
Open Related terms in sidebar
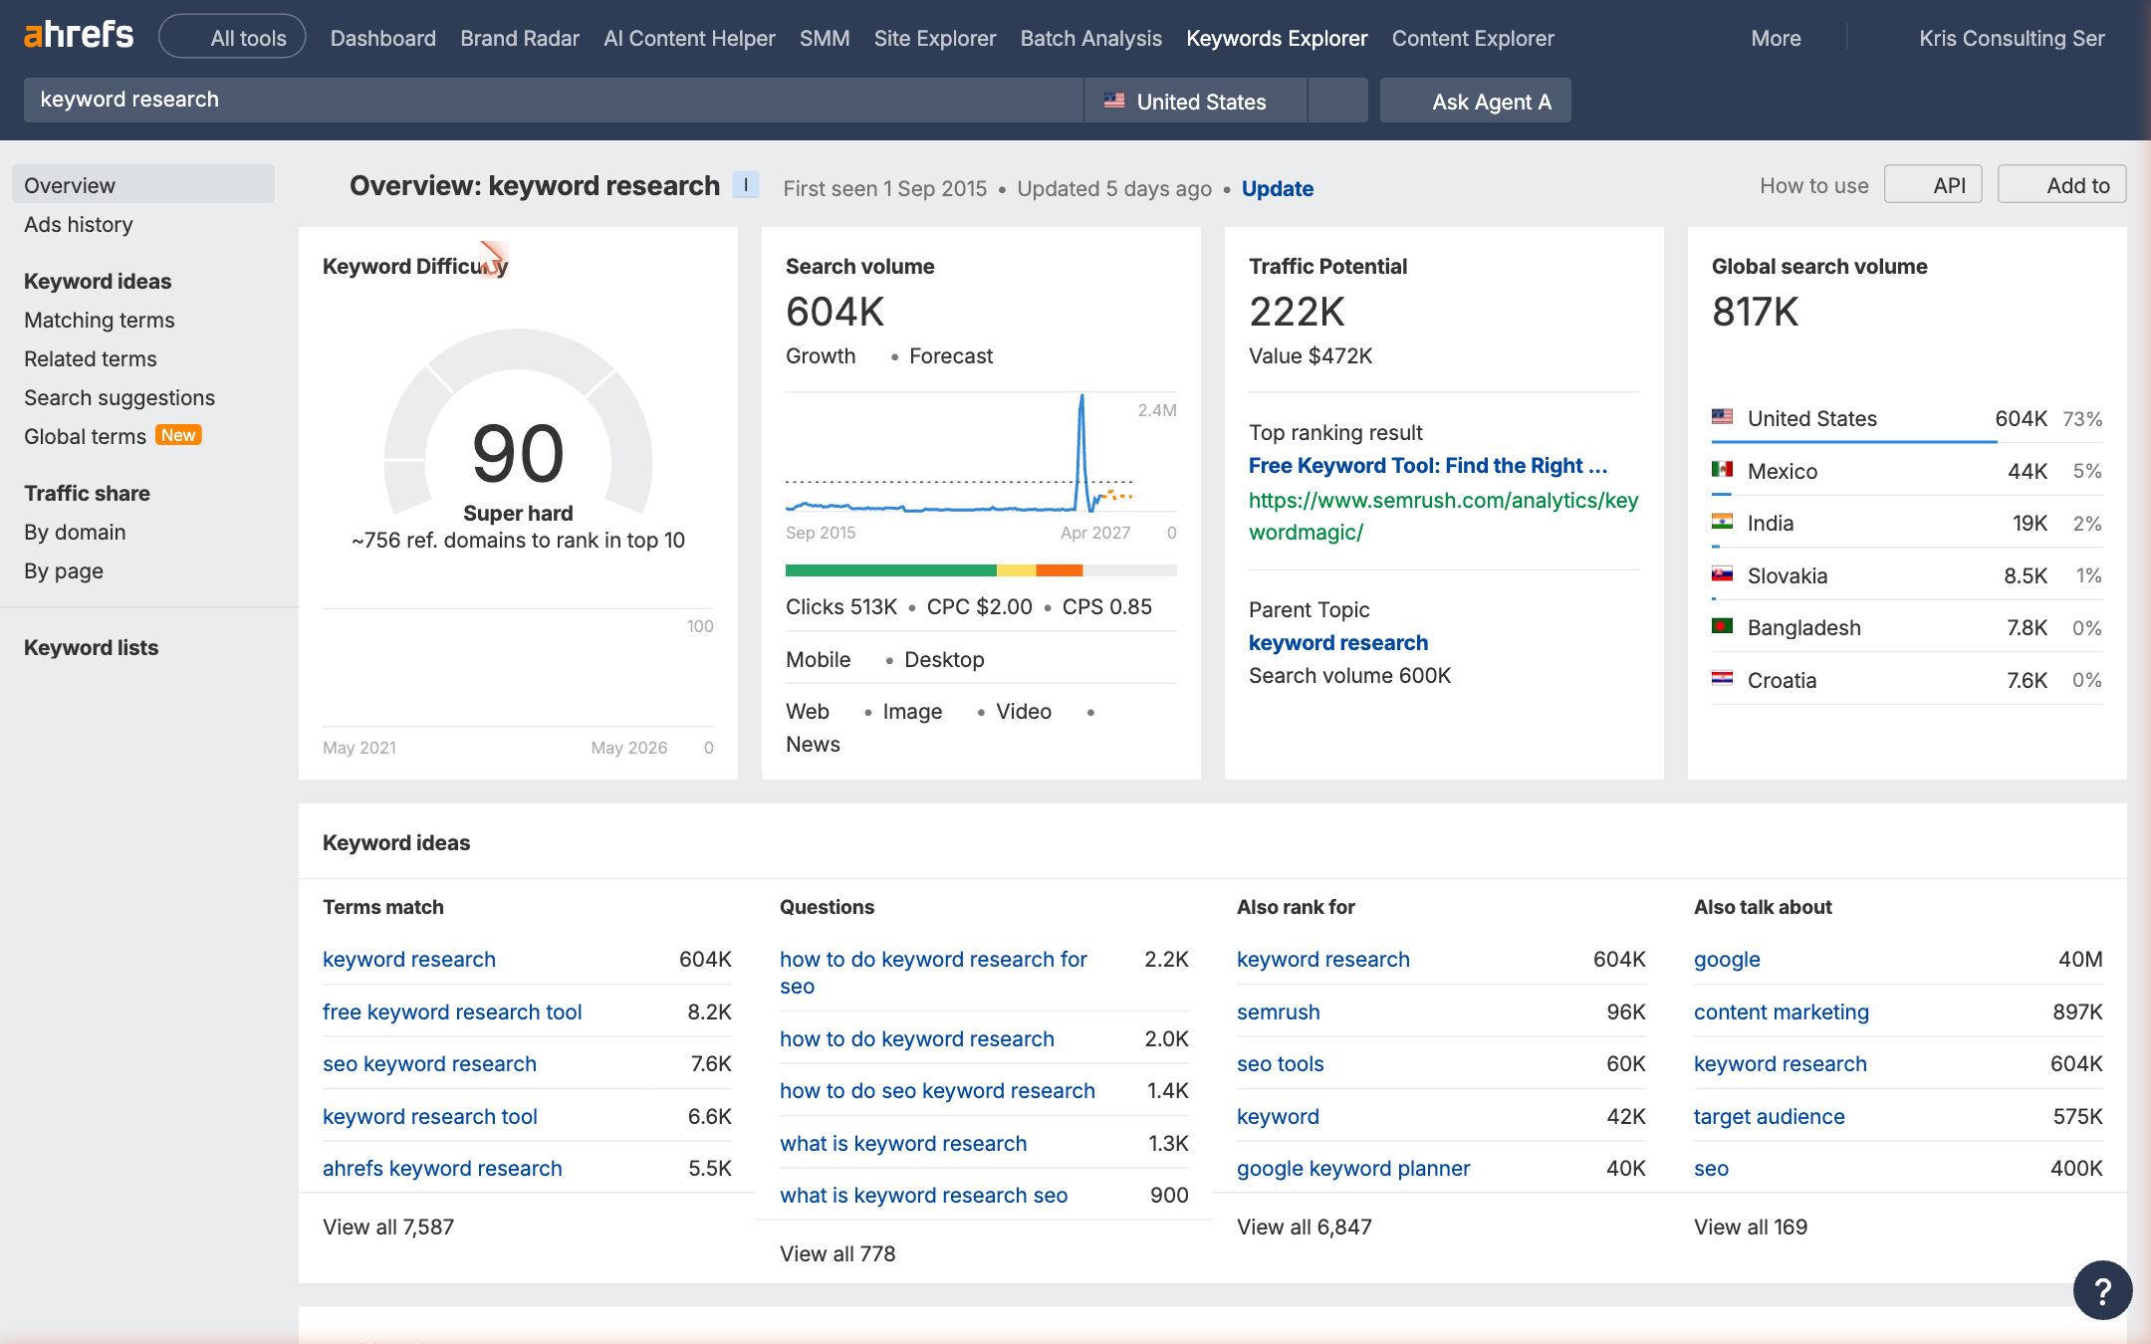pos(91,358)
